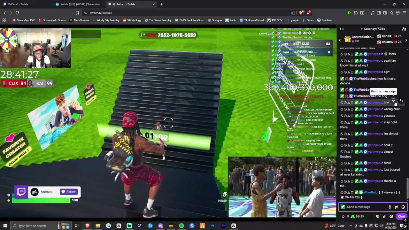
Task: Open a new browser tab
Action: [161, 4]
